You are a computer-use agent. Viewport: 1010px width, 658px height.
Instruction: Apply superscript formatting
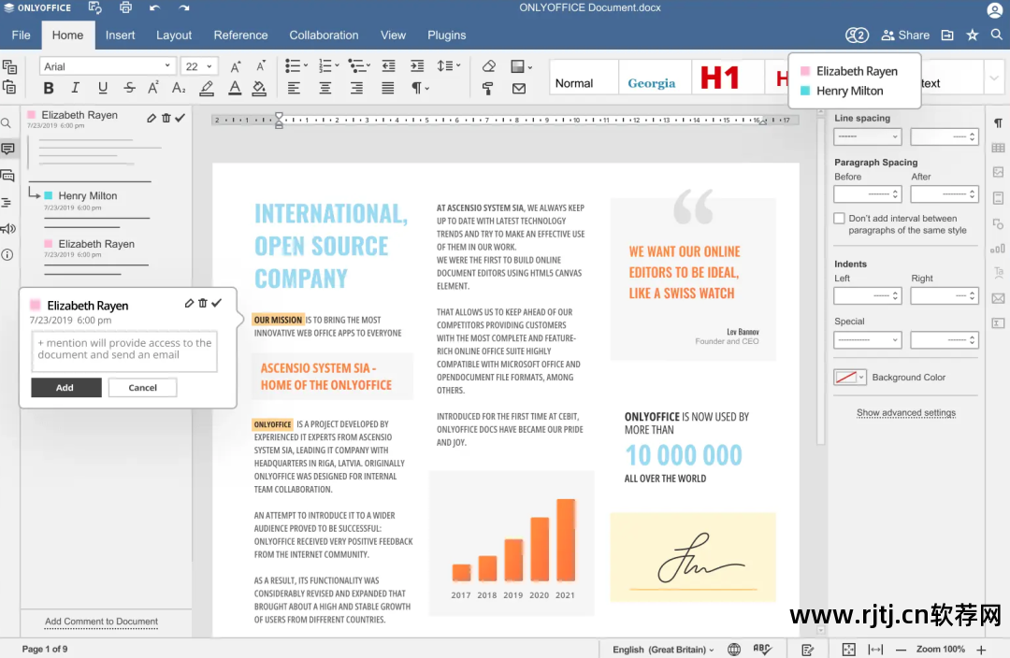click(x=153, y=88)
